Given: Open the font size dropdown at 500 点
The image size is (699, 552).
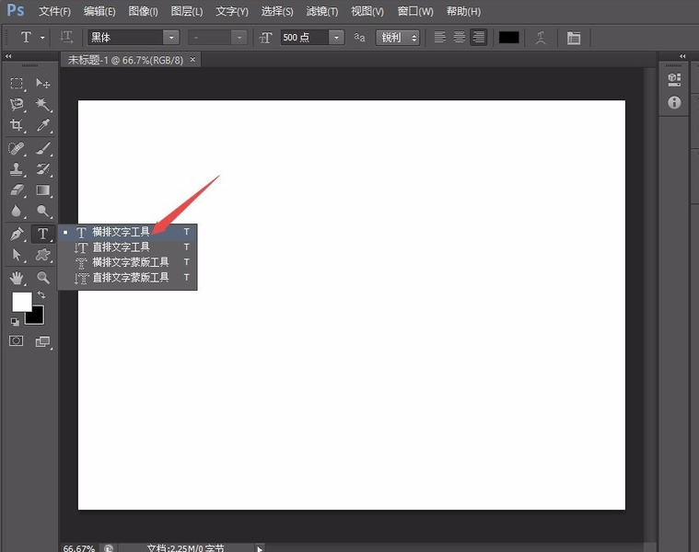Looking at the screenshot, I should pos(336,38).
